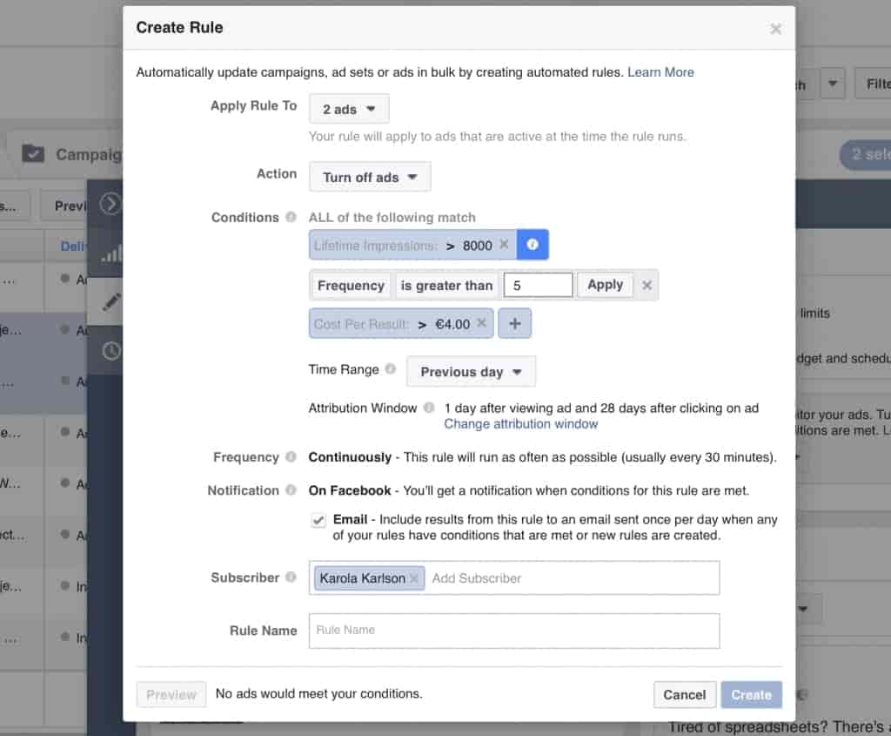Screen dimensions: 891x736
Task: Click into the Rule Name field
Action: [513, 631]
